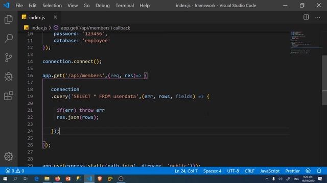This screenshot has width=327, height=183.
Task: Click line number 19 in gutter
Action: click(x=30, y=96)
